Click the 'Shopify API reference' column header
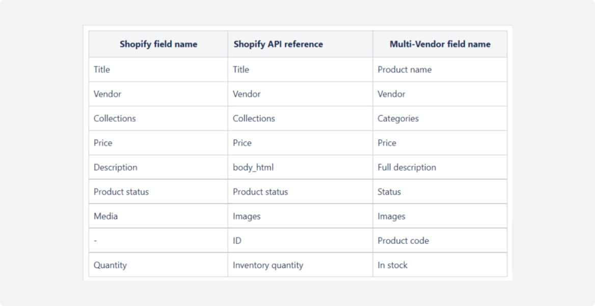 pos(278,44)
